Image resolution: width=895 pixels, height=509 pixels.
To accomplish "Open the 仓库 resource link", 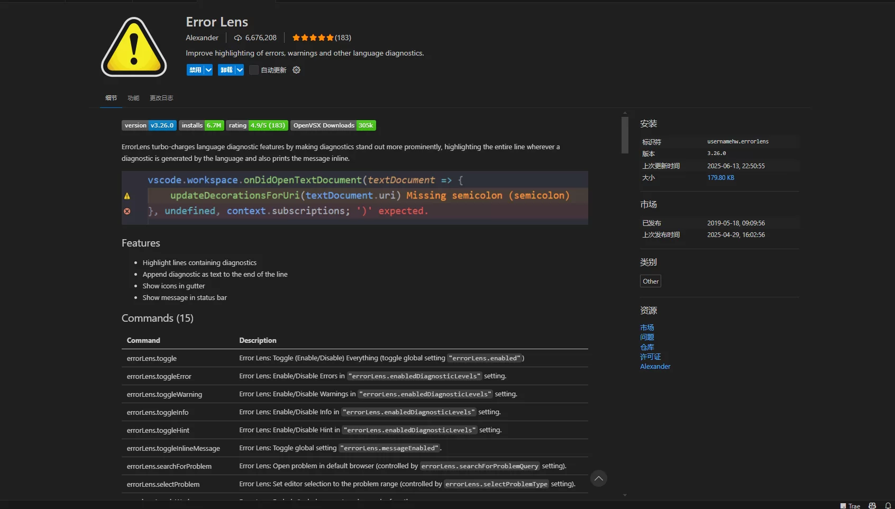I will [647, 347].
